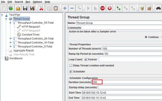Click the Clear broom icon
Image resolution: width=162 pixels, height=101 pixels.
click(142, 8)
